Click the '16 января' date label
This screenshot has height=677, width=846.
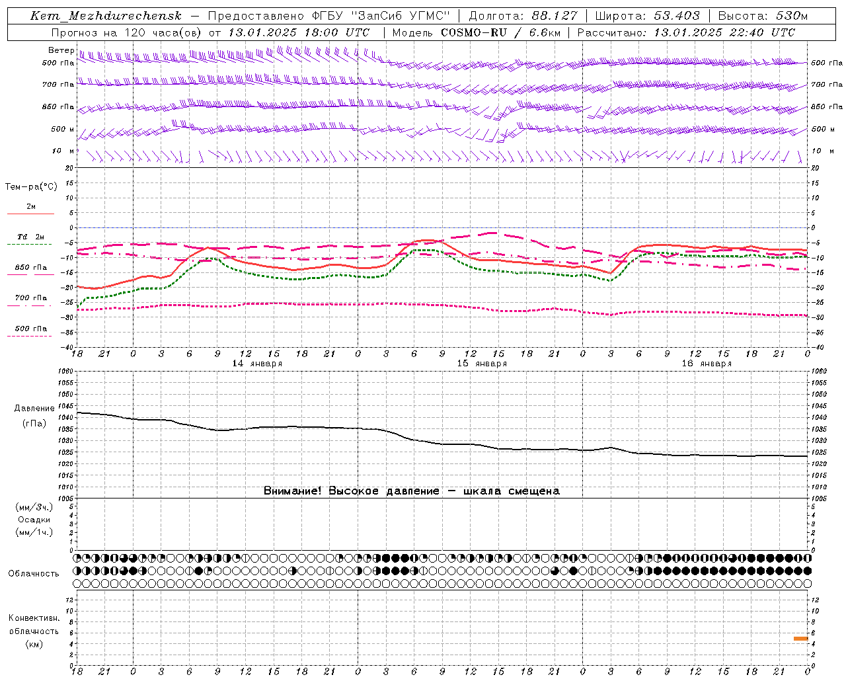pos(707,364)
